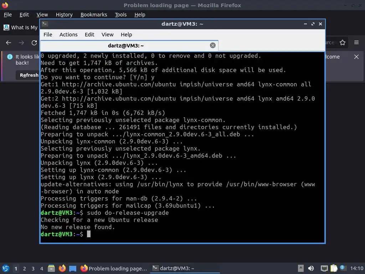Switch to workspace 3 in pager
The width and height of the screenshot is (365, 274).
click(x=33, y=269)
